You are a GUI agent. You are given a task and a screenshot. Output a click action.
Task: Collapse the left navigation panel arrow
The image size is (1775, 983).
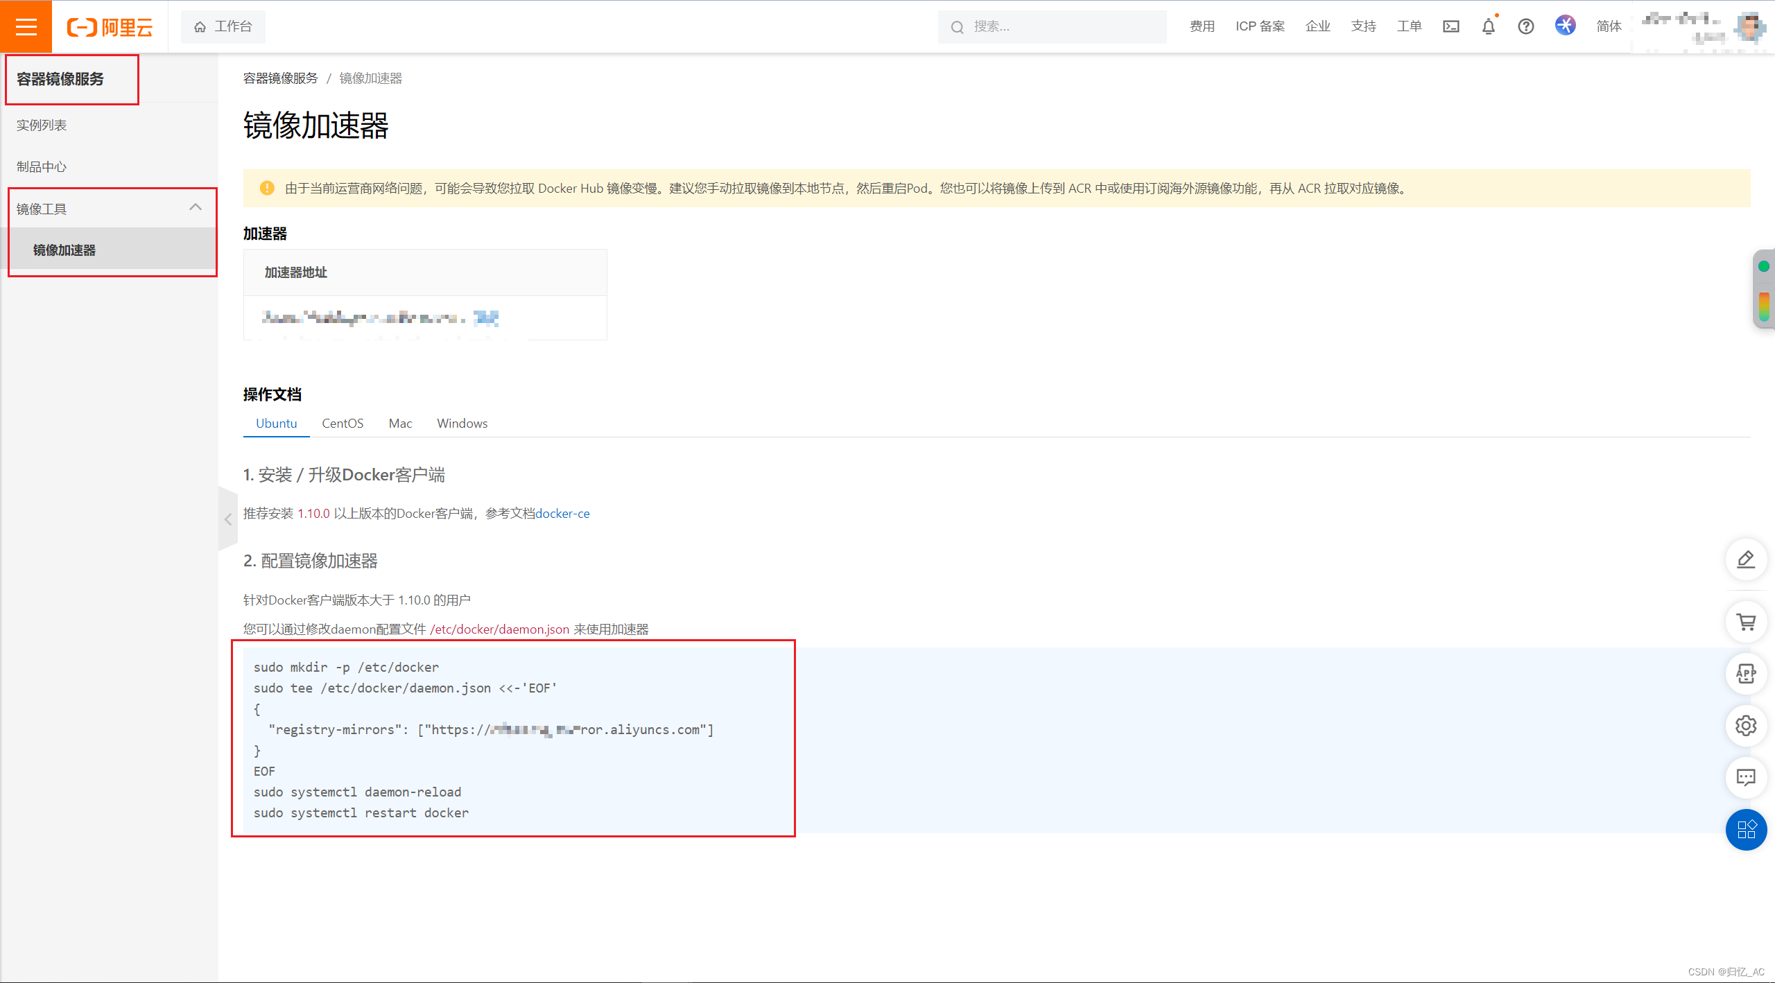pyautogui.click(x=228, y=519)
